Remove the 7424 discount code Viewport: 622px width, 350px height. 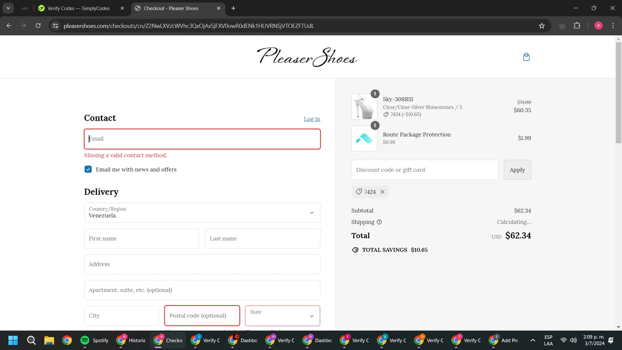pos(382,192)
